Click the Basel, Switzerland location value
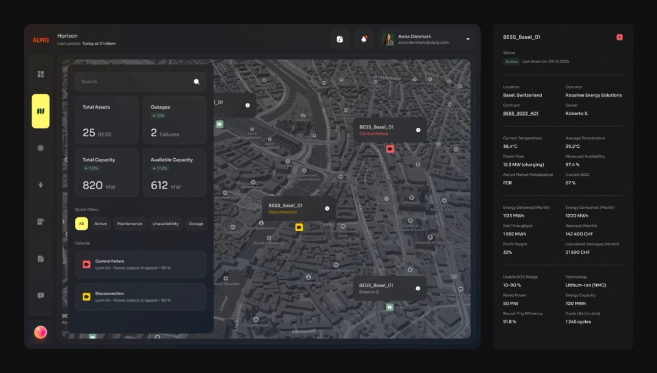 tap(523, 95)
